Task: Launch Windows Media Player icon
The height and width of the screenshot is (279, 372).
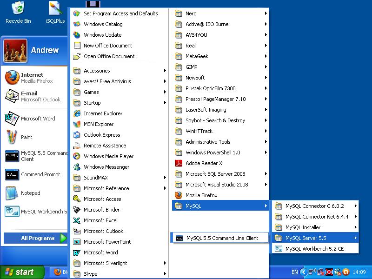Action: [77, 156]
